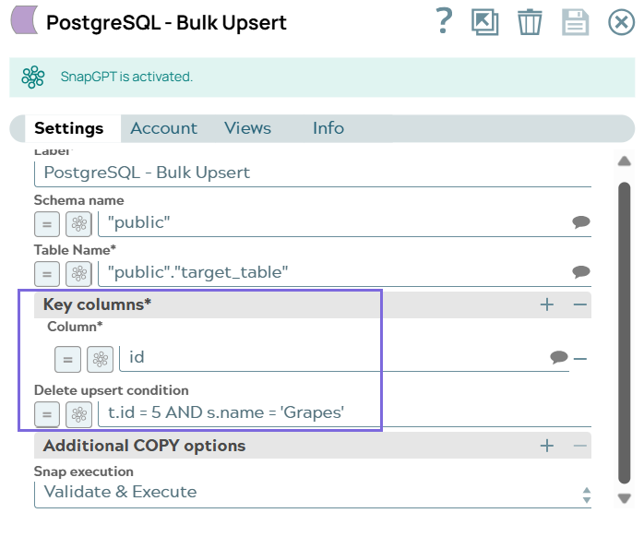This screenshot has height=537, width=644.
Task: Click the Delete upsert condition field
Action: click(345, 413)
